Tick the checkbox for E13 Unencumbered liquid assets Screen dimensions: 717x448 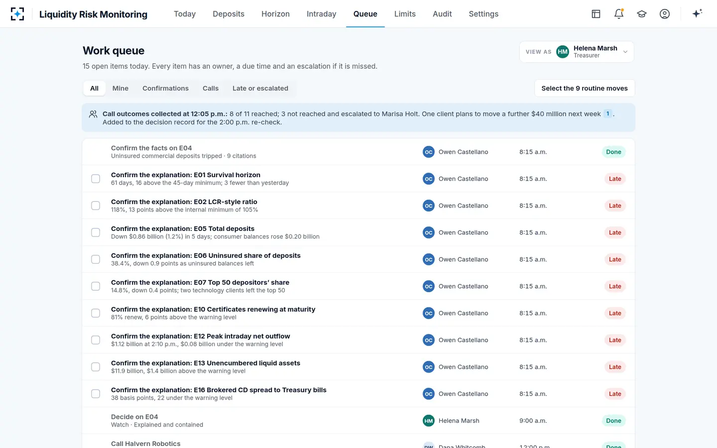coord(96,367)
